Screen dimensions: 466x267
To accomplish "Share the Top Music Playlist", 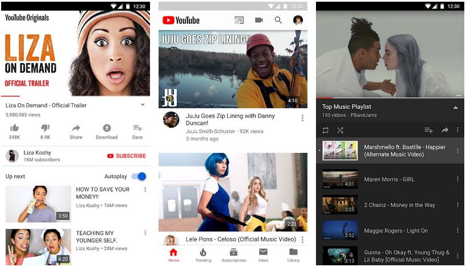I will pos(445,130).
